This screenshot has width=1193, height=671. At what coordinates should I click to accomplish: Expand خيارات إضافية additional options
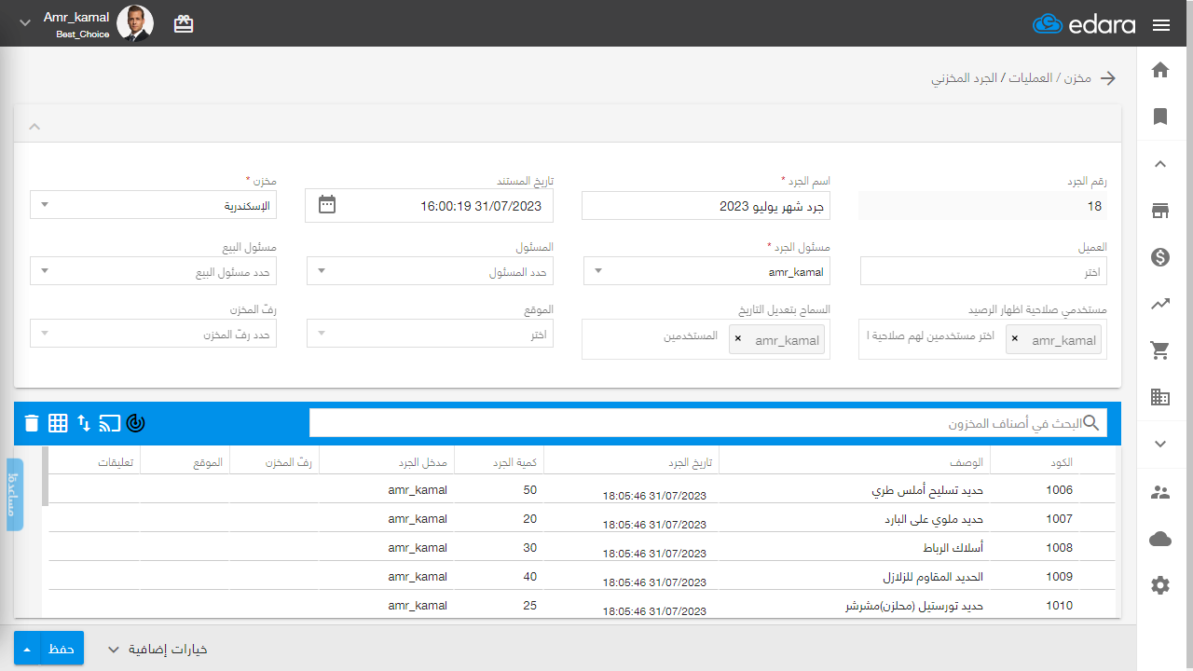[x=157, y=650]
